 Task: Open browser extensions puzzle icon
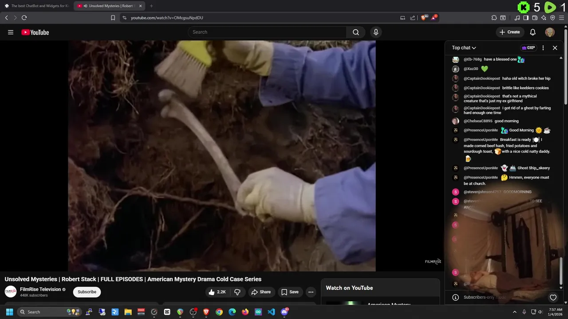tap(494, 18)
